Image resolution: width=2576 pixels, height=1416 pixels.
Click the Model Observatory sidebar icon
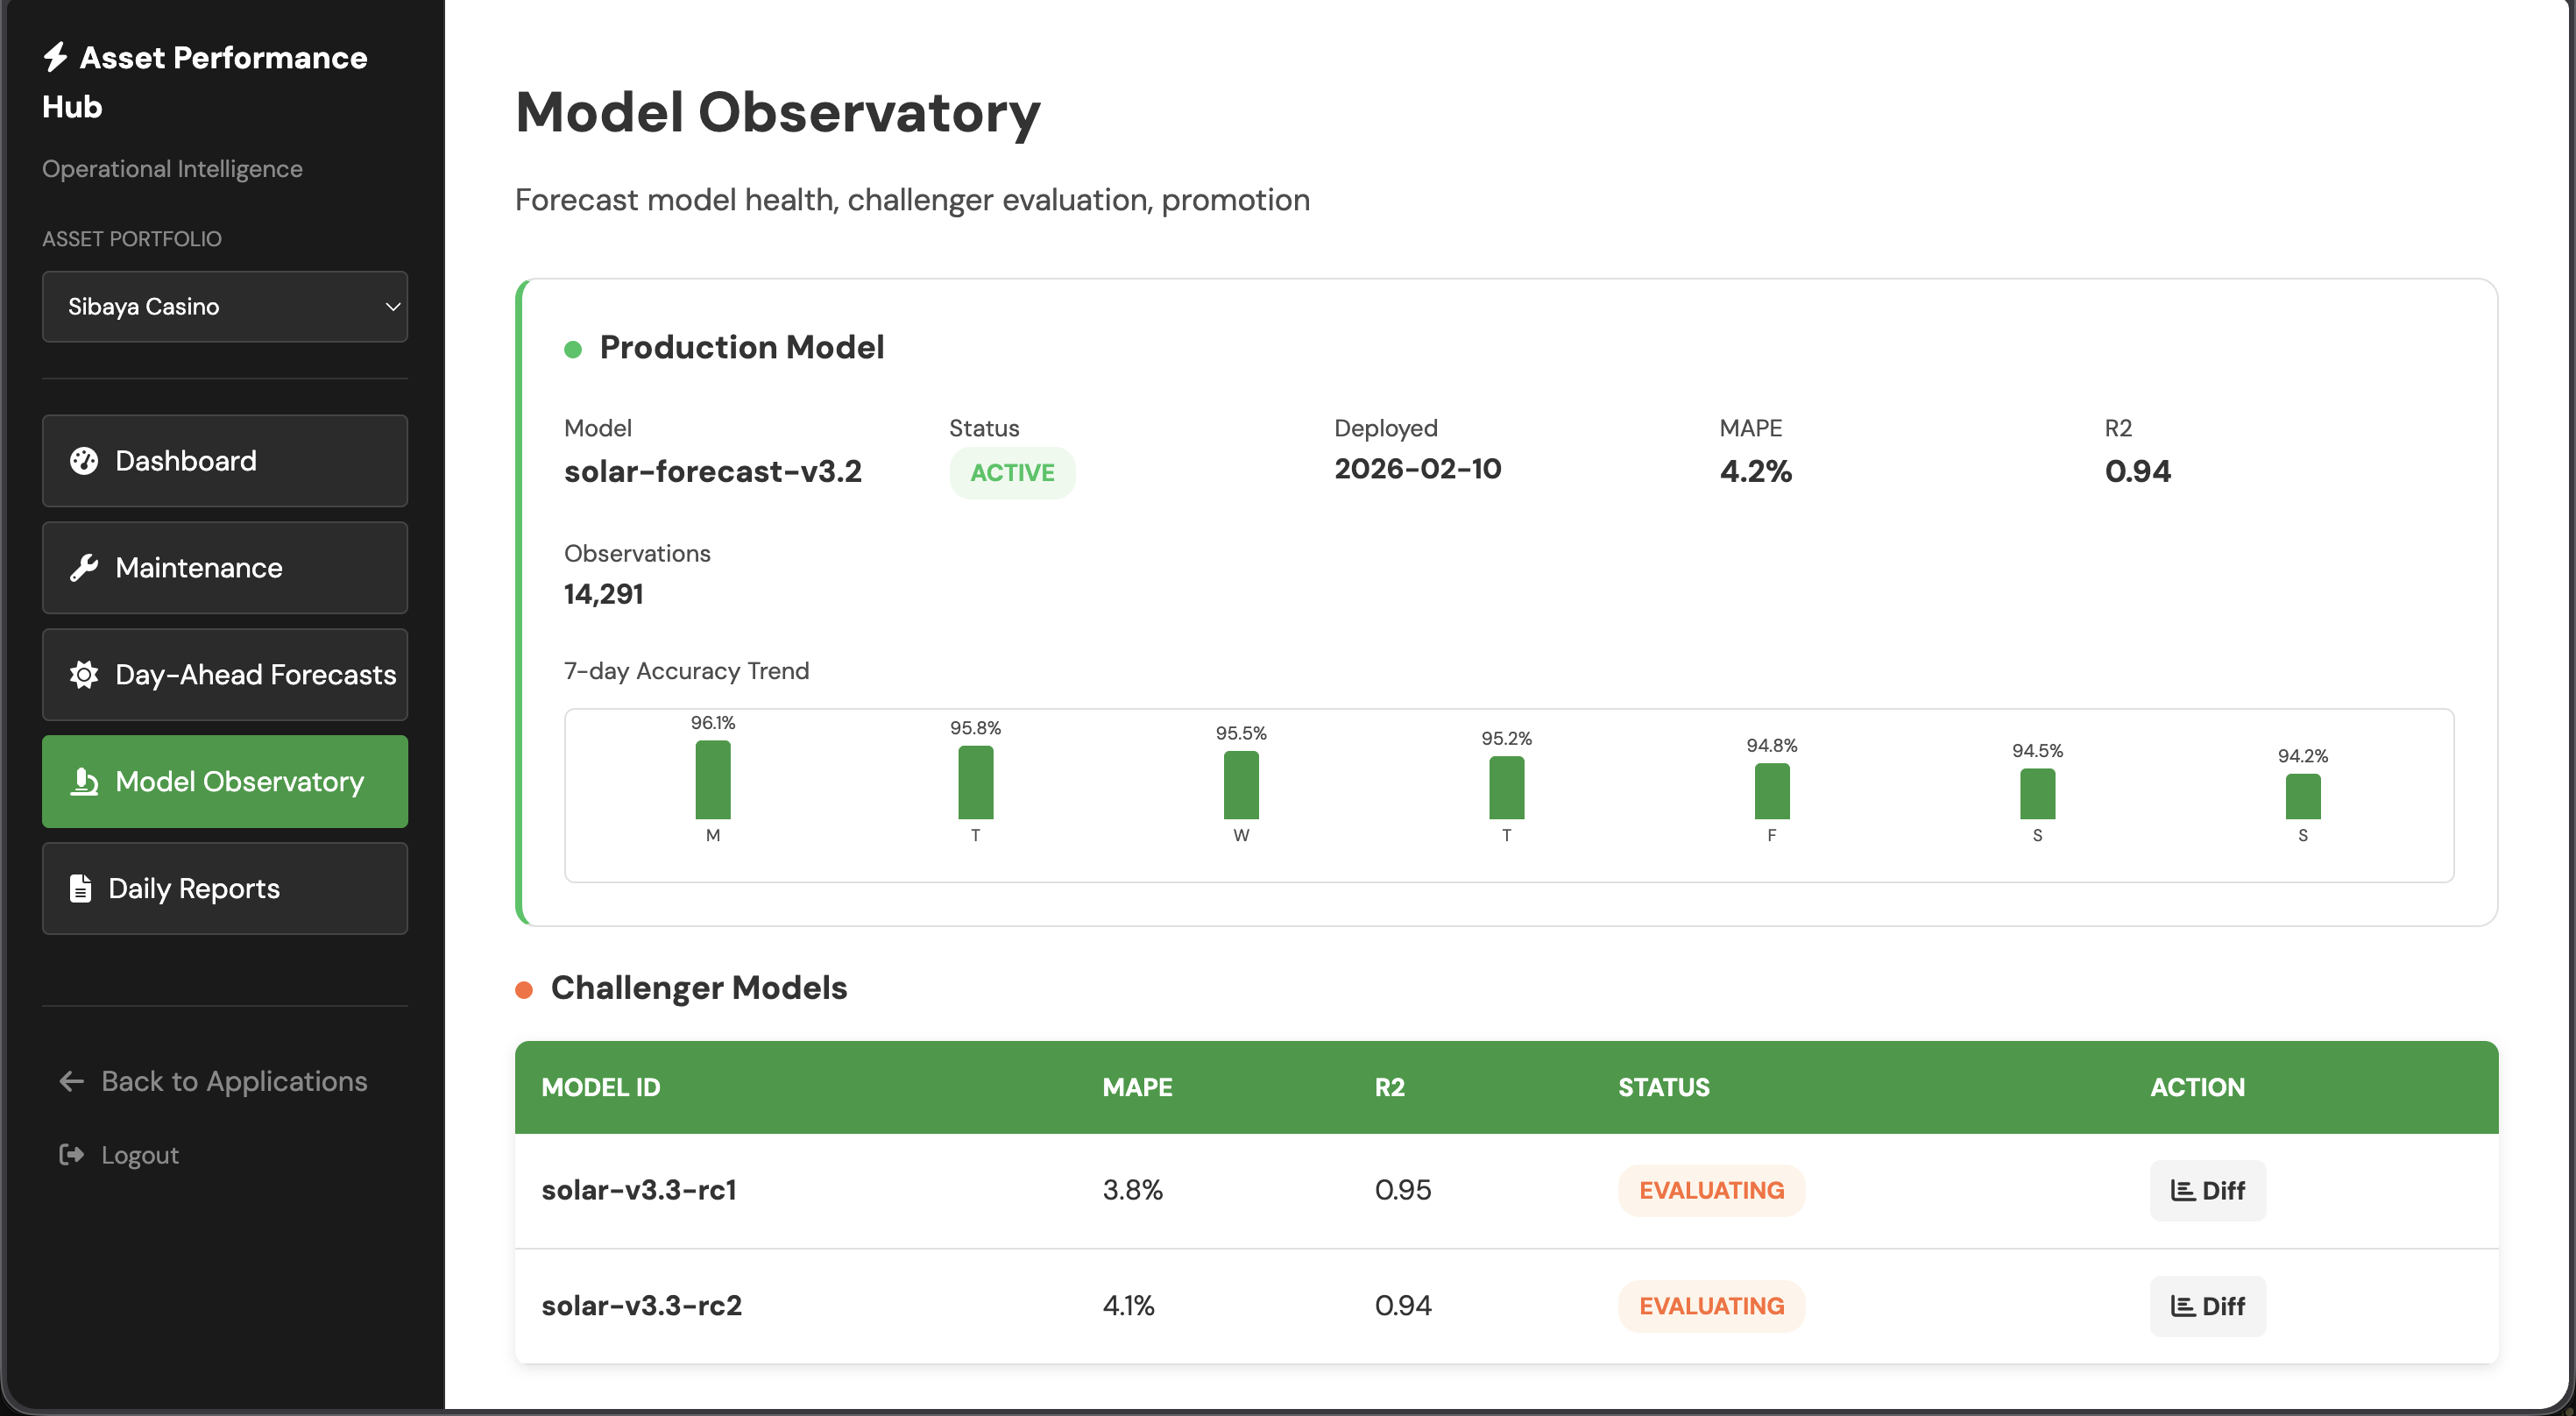click(84, 782)
